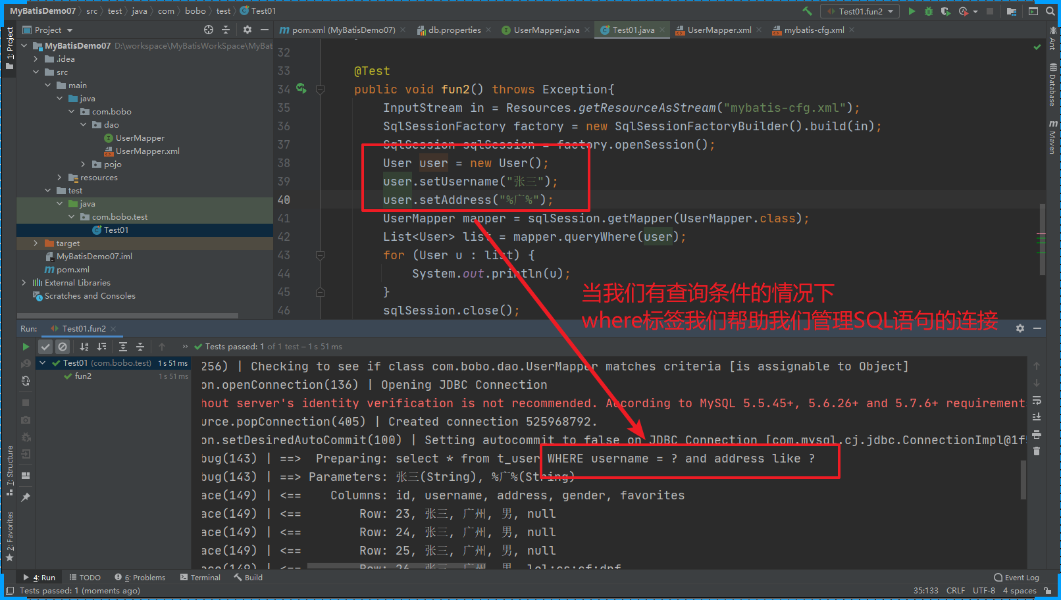Open the Project Structure icon in toolbar
1061x600 pixels.
(x=1012, y=11)
